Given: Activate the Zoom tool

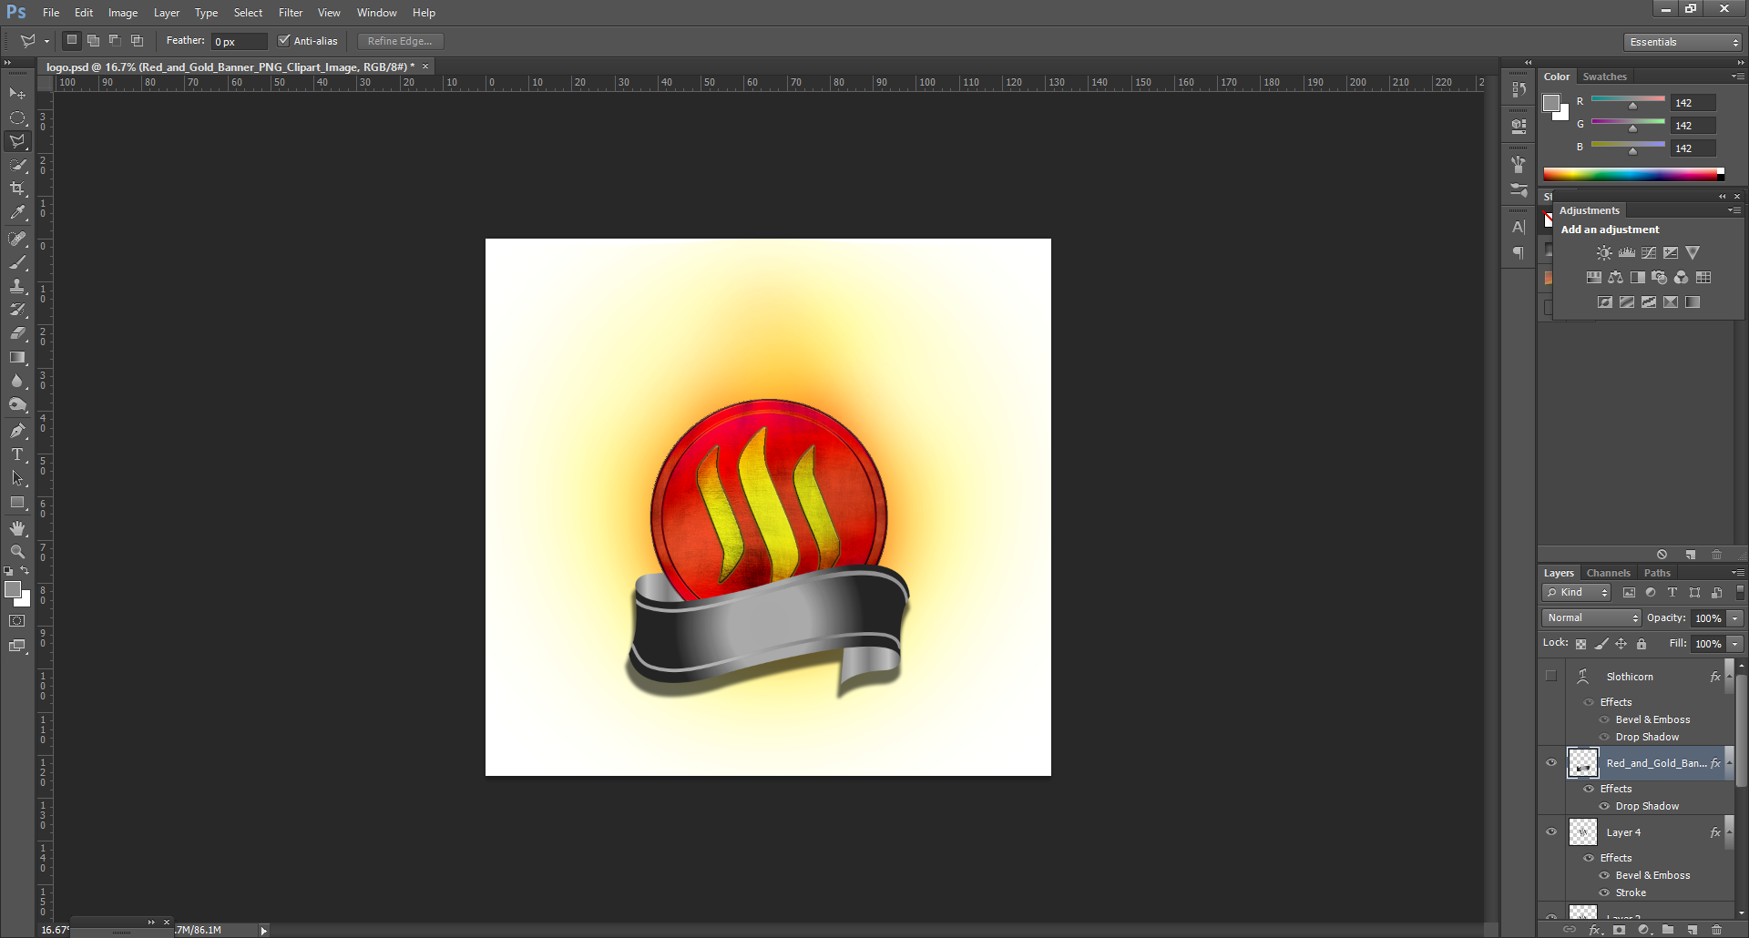Looking at the screenshot, I should [x=17, y=552].
